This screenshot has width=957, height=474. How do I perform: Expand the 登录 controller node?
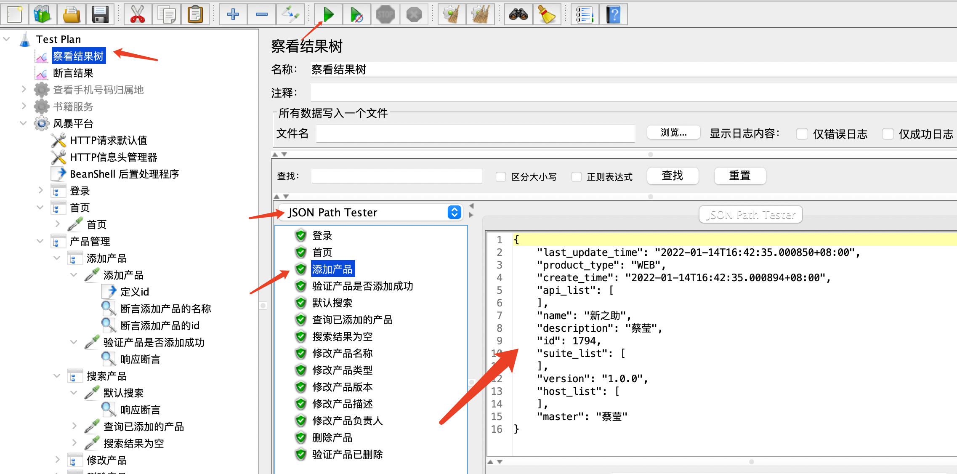(x=40, y=191)
